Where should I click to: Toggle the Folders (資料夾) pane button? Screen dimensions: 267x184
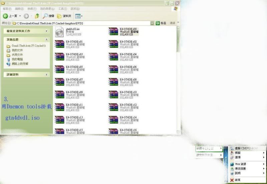(x=64, y=16)
